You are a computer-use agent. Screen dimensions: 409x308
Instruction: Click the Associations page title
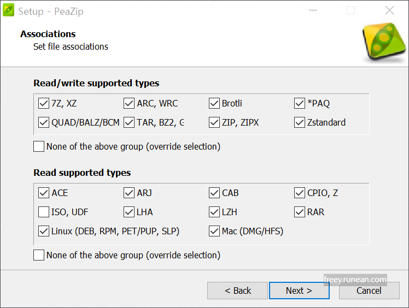pos(48,34)
